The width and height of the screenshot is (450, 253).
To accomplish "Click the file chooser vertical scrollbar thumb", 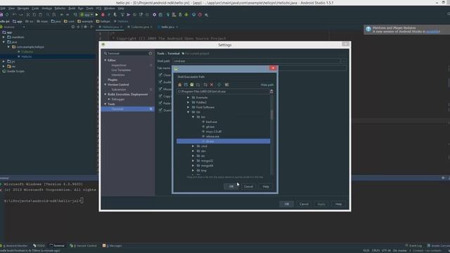I will pos(272,115).
